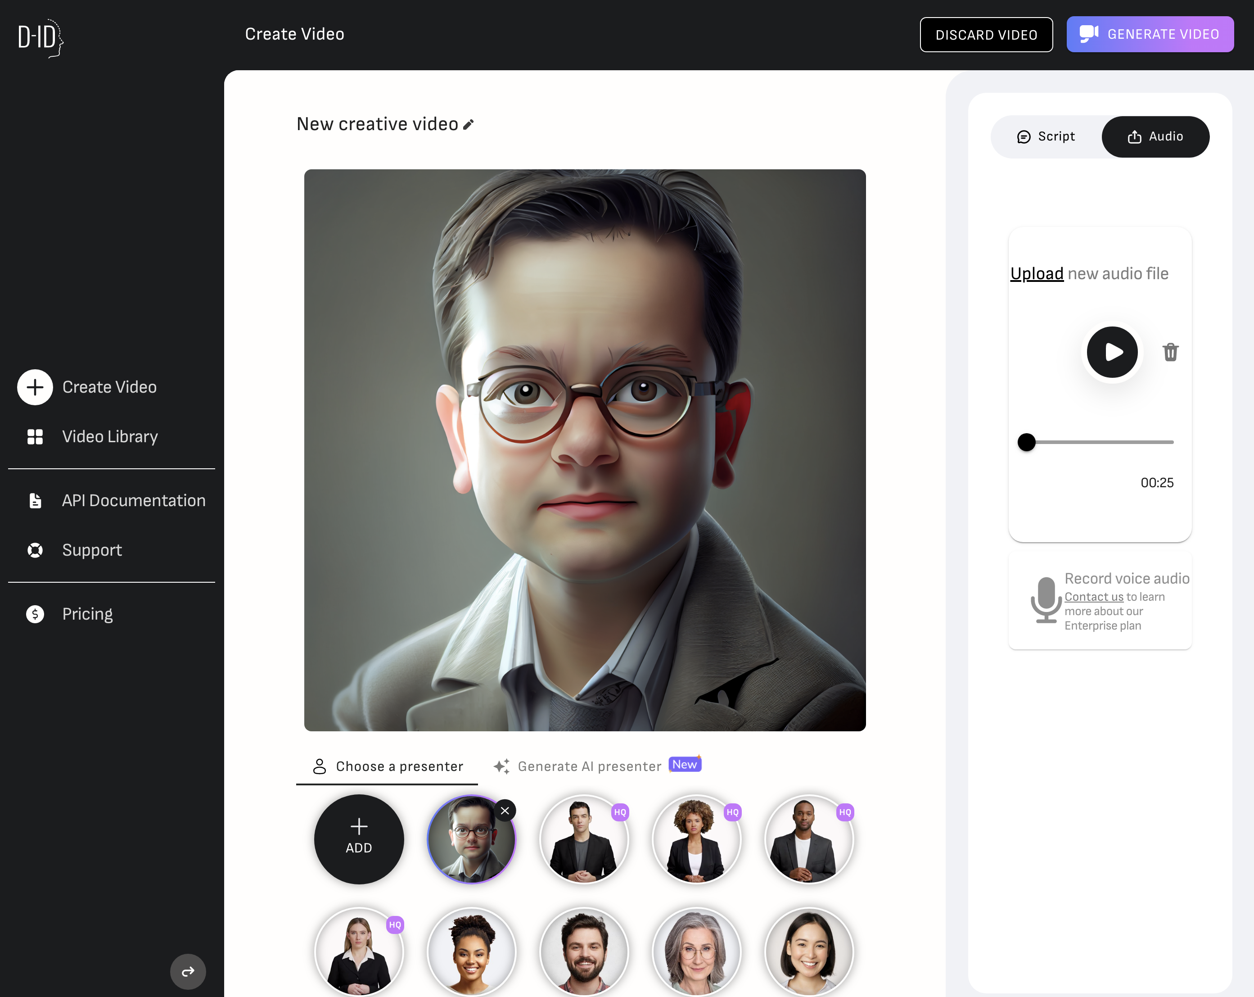Open Video Library grid icon
The image size is (1254, 997).
coord(35,436)
